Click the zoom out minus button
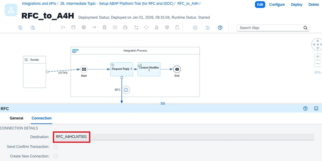322x161 pixels. pyautogui.click(x=318, y=64)
